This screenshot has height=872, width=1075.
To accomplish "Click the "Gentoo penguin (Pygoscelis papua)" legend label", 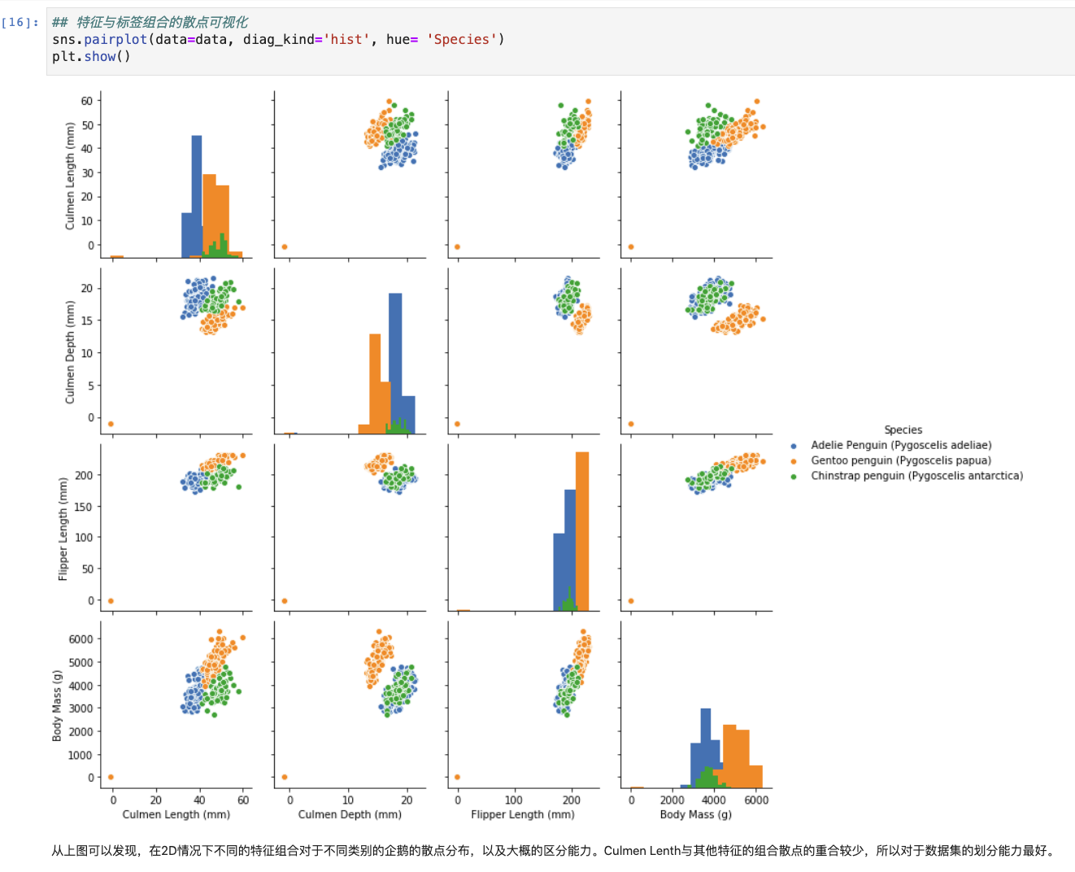I will (x=901, y=460).
